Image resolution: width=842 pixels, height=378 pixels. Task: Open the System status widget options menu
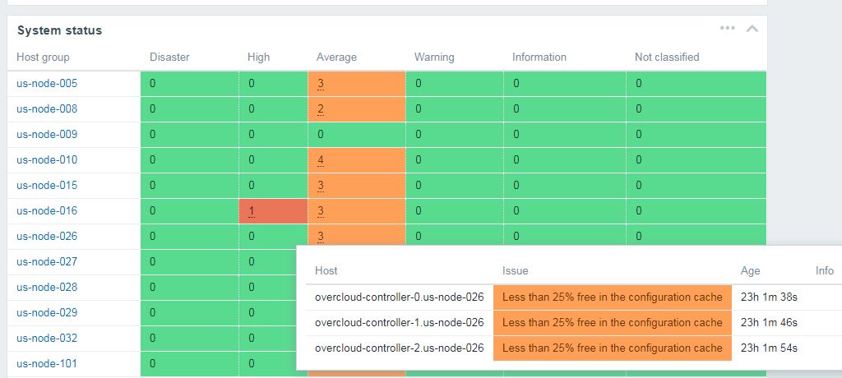pyautogui.click(x=727, y=28)
